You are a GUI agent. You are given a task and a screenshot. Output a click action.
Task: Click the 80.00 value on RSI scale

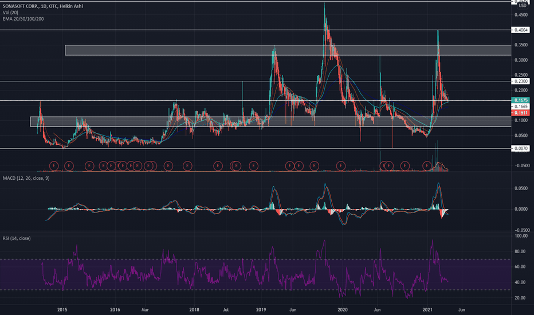pyautogui.click(x=521, y=251)
